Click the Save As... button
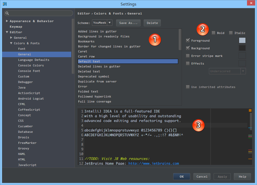 click(x=128, y=23)
